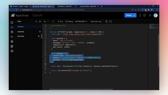
Task: Click the Libraries section label
Action: coord(21,32)
